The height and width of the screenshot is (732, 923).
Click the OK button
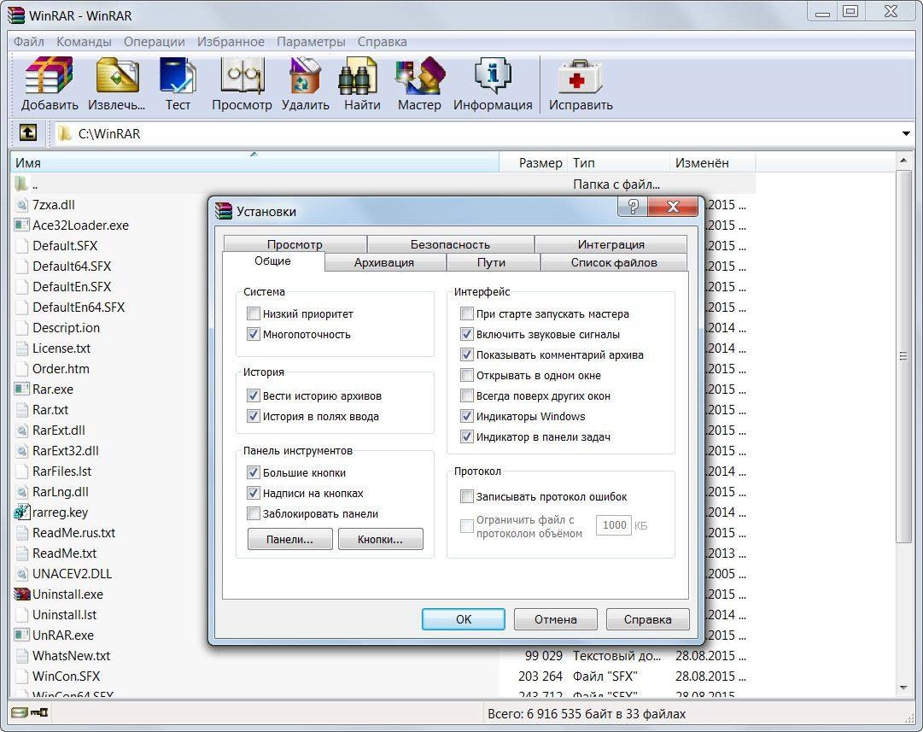tap(464, 619)
